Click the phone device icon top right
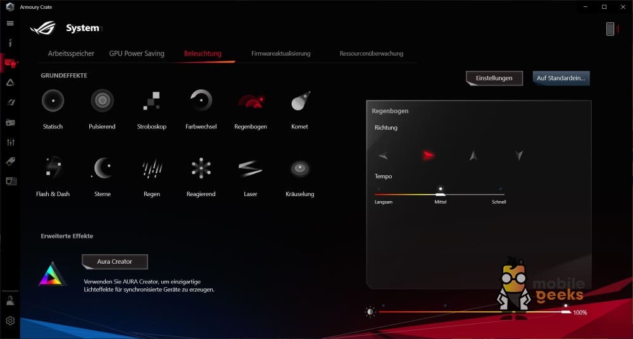Screen dimensions: 633x339 (x=610, y=28)
